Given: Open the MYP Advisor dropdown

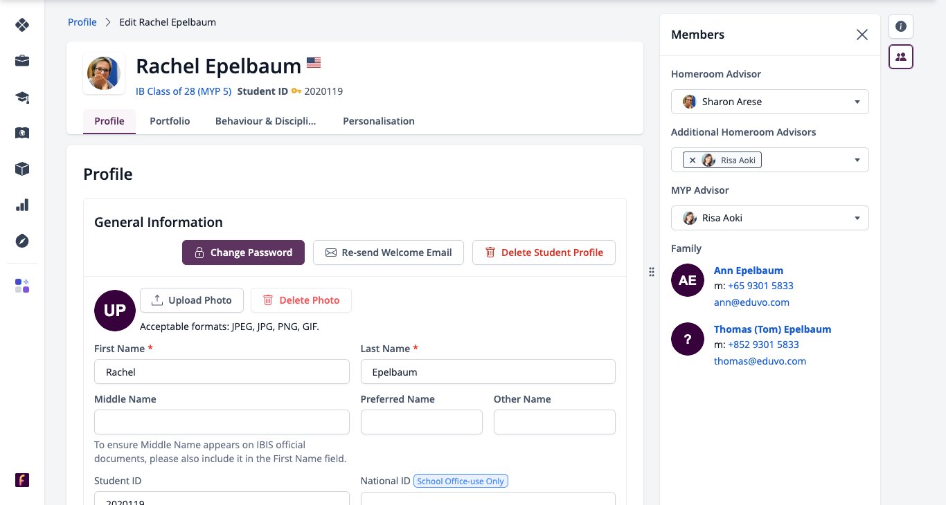Looking at the screenshot, I should pyautogui.click(x=769, y=218).
